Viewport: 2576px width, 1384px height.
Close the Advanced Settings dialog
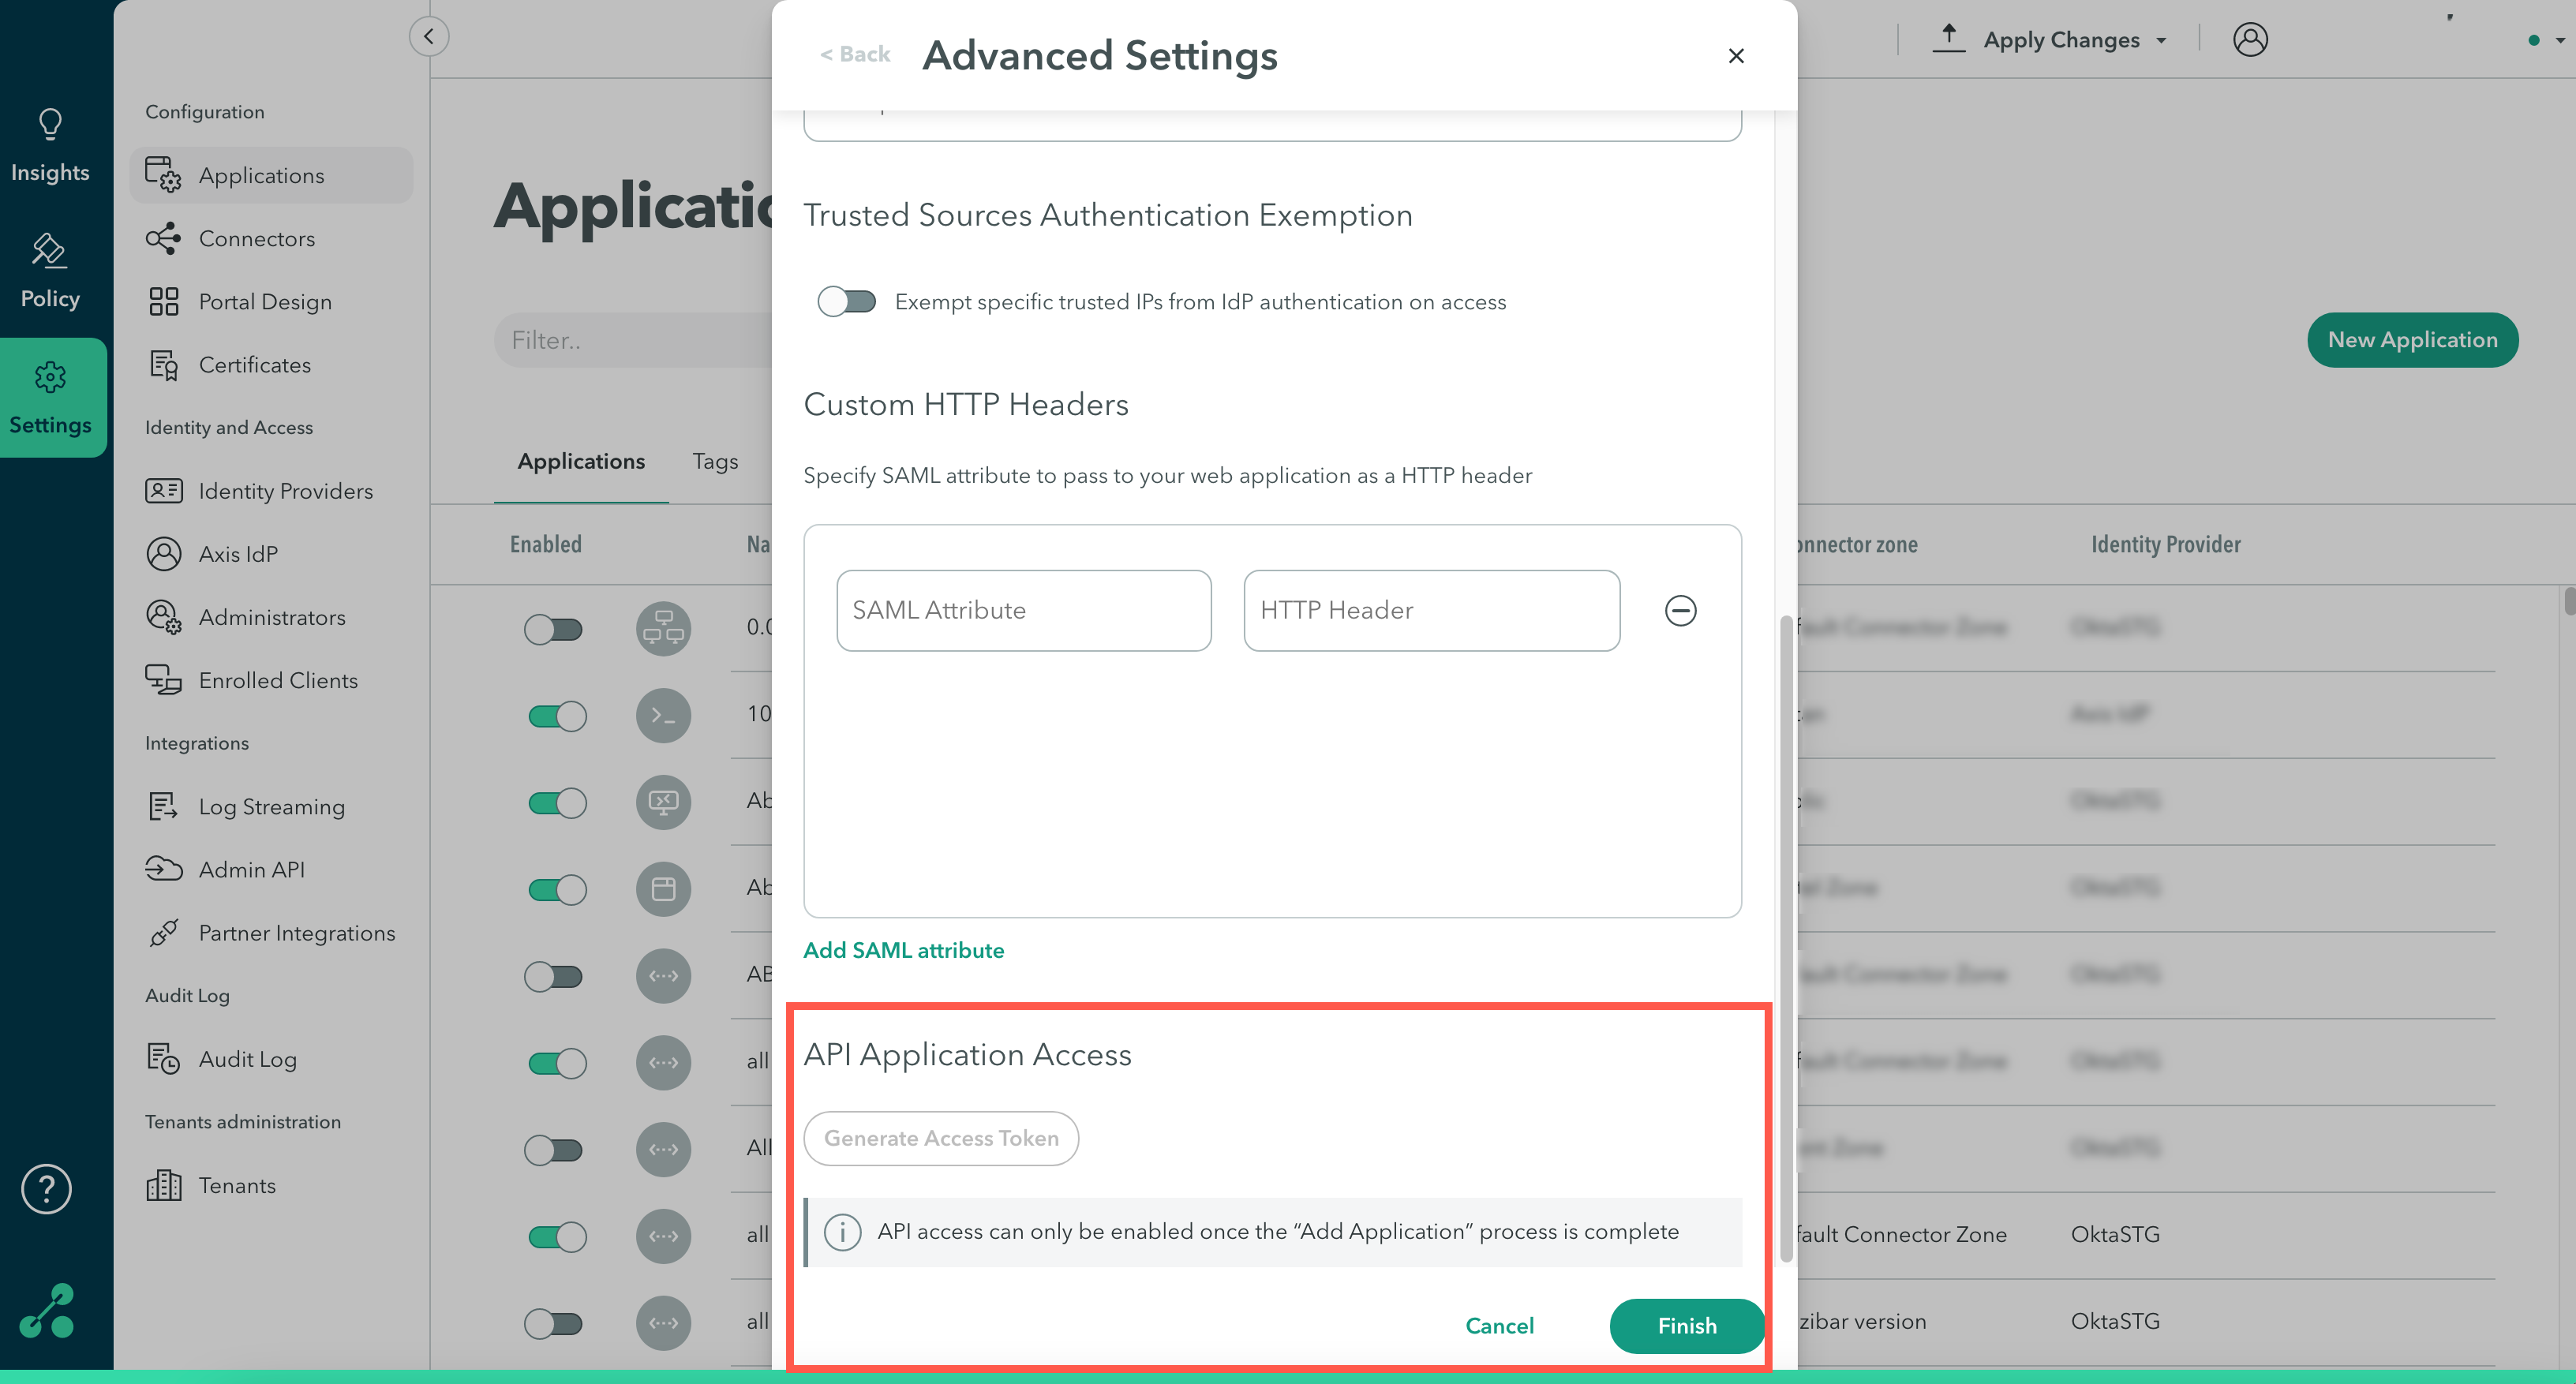[1736, 56]
